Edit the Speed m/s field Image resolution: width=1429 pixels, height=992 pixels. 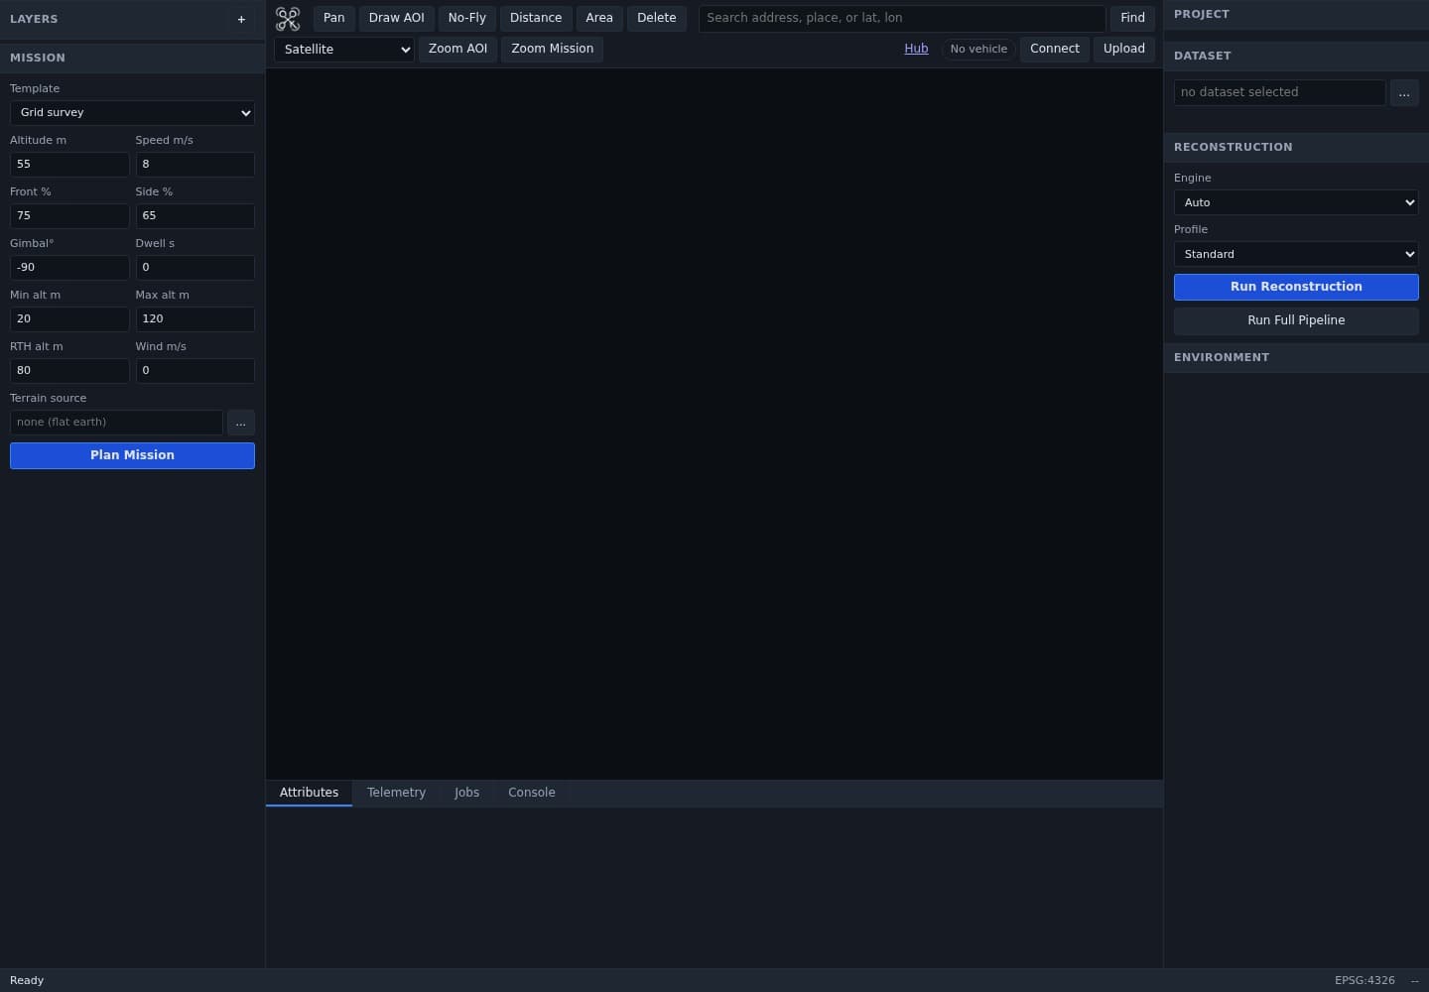click(x=195, y=165)
